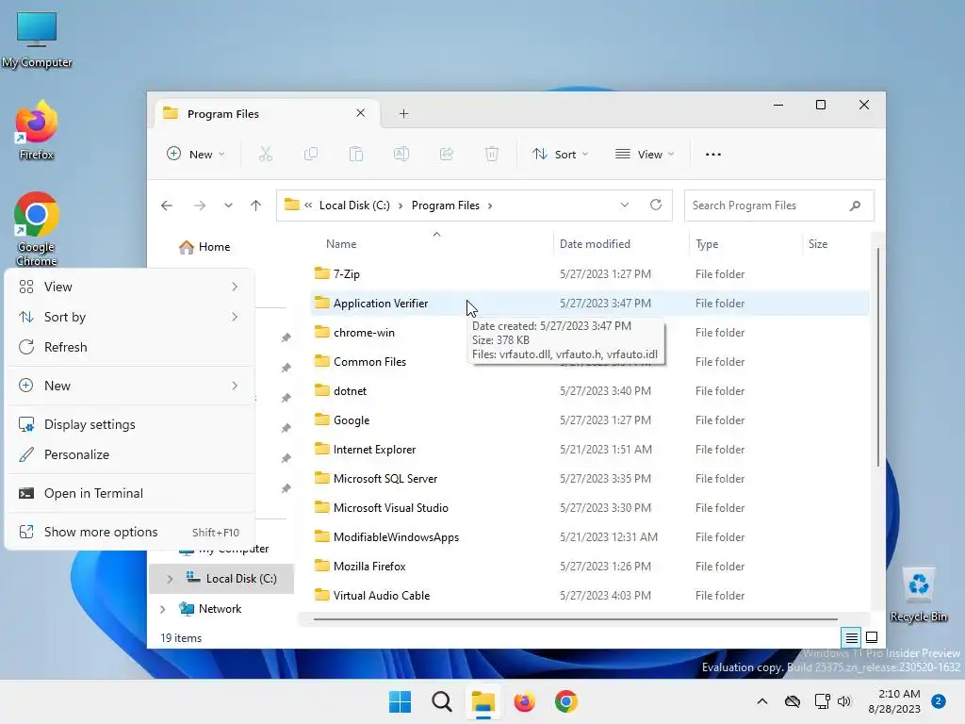Viewport: 965px width, 724px height.
Task: Select the Google Chrome desktop shortcut
Action: pos(37,229)
